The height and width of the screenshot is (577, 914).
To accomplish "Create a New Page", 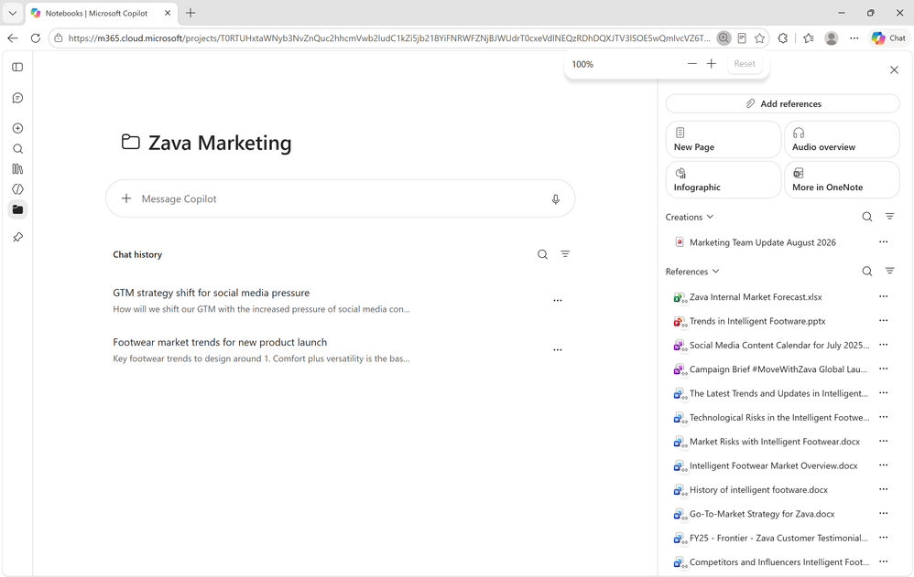I will coord(723,140).
